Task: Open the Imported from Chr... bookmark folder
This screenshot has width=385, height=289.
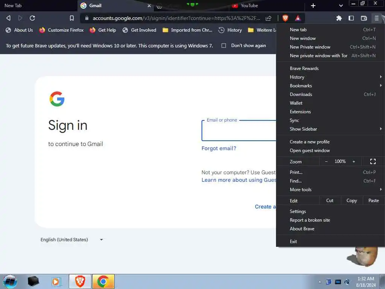Action: [188, 30]
